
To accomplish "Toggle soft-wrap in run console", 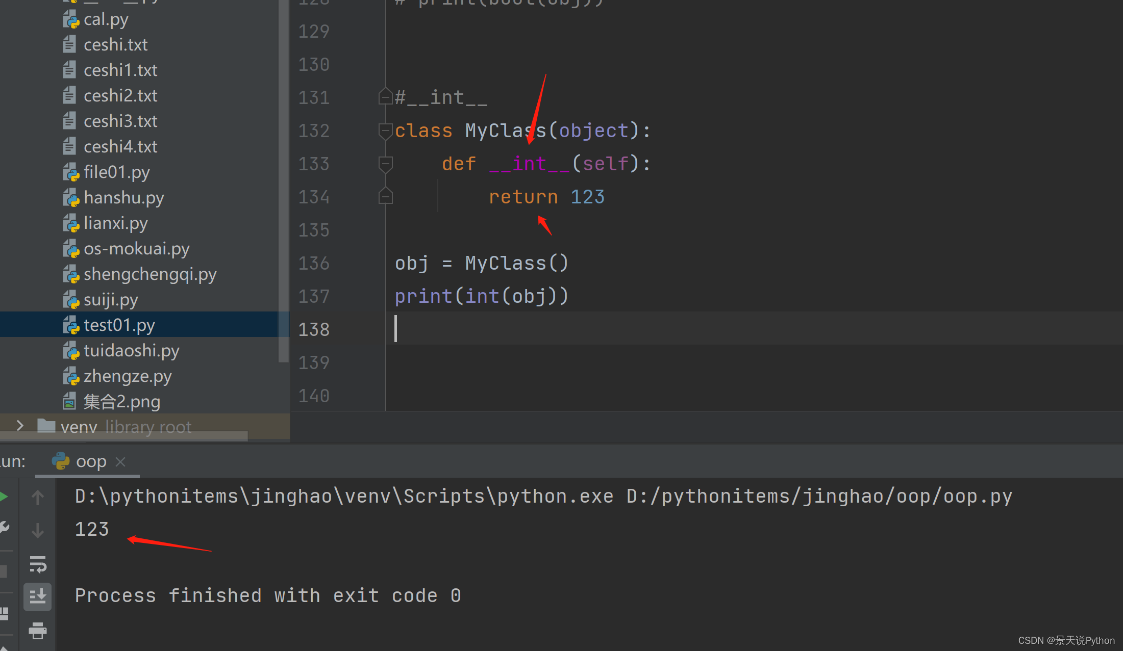I will tap(38, 564).
